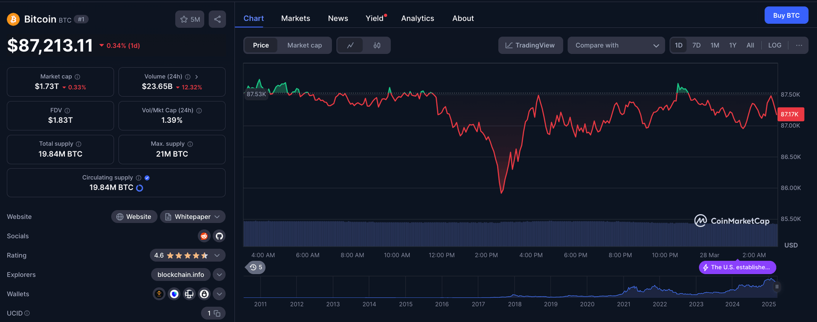This screenshot has width=817, height=322.
Task: Open the share options icon
Action: (218, 19)
